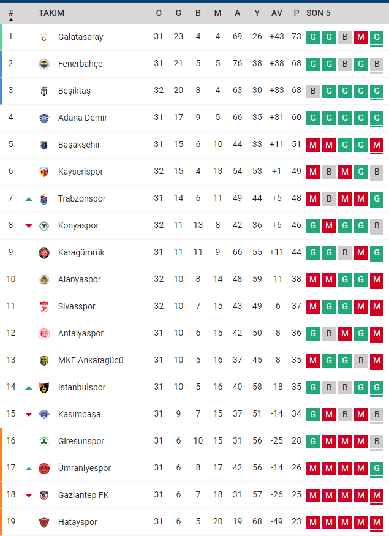Click the TAKIM column header

(x=51, y=13)
